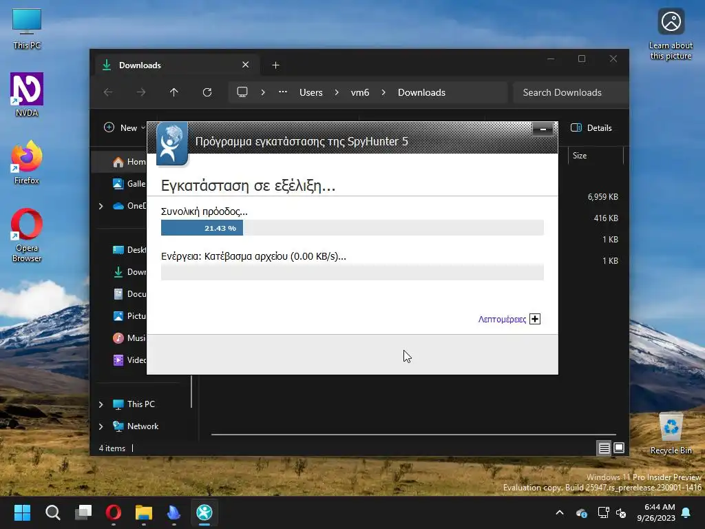
Task: Click Users in the address path
Action: pyautogui.click(x=311, y=92)
